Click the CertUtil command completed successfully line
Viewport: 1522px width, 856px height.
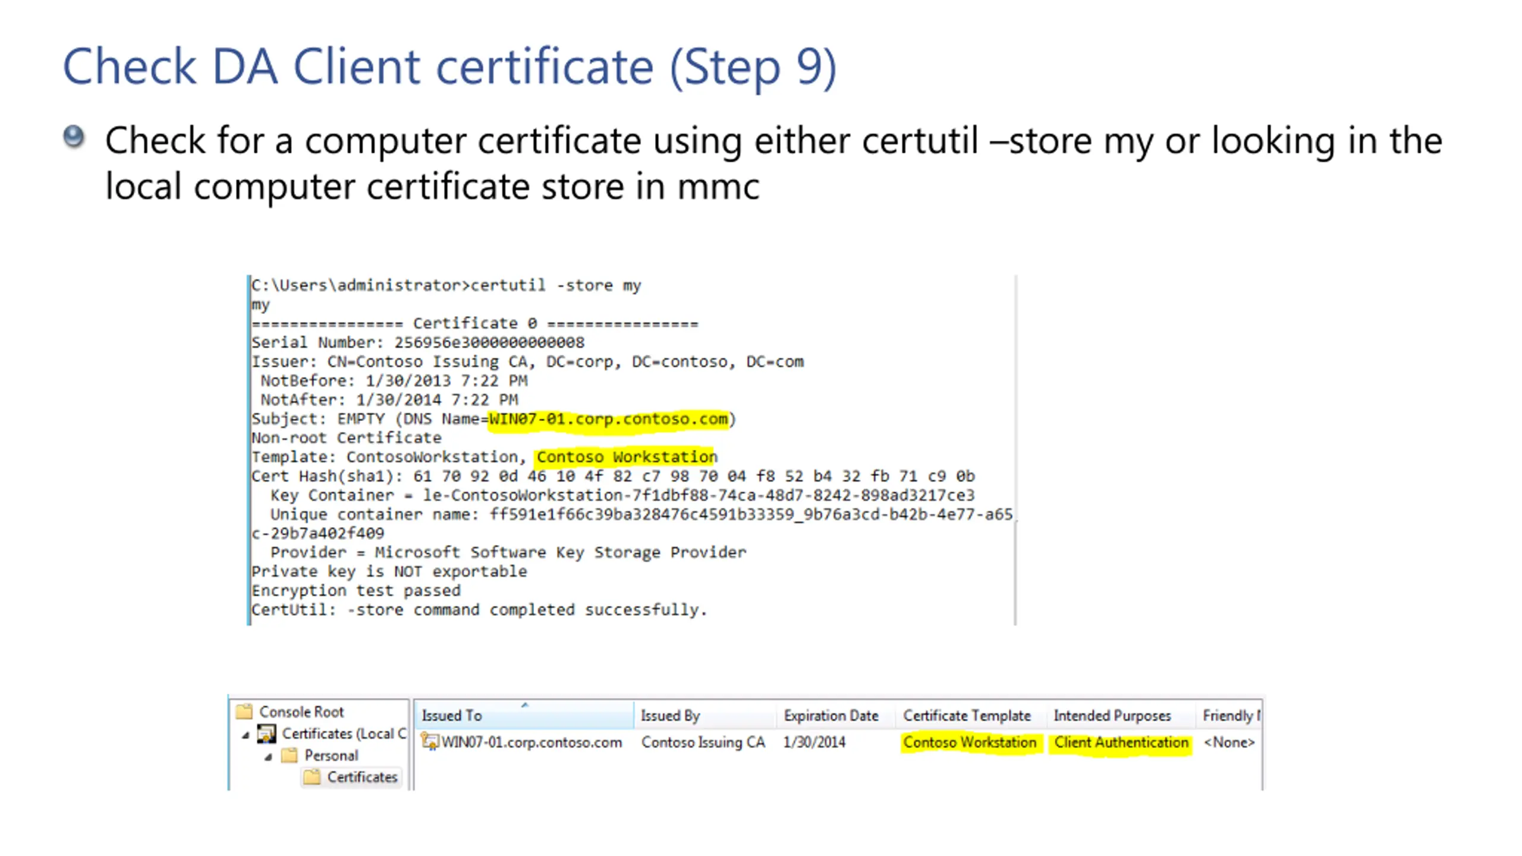pyautogui.click(x=479, y=610)
